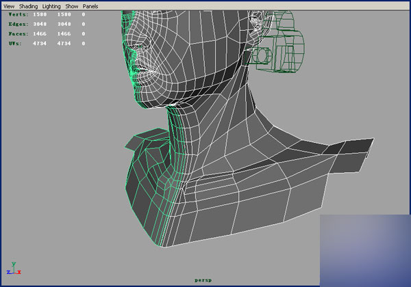The image size is (411, 287).
Task: Click the 1580 vertex count value
Action: (x=41, y=14)
